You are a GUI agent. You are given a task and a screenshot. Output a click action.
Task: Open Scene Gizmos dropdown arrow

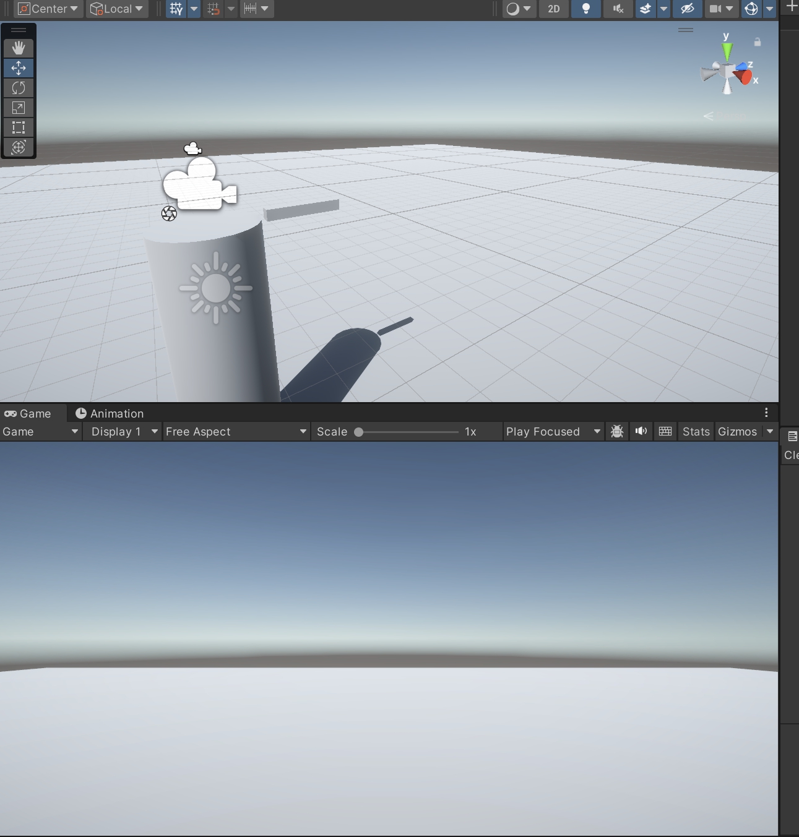tap(769, 9)
